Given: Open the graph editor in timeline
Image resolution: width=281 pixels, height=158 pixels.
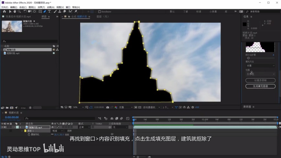Looking at the screenshot, I should [x=128, y=118].
